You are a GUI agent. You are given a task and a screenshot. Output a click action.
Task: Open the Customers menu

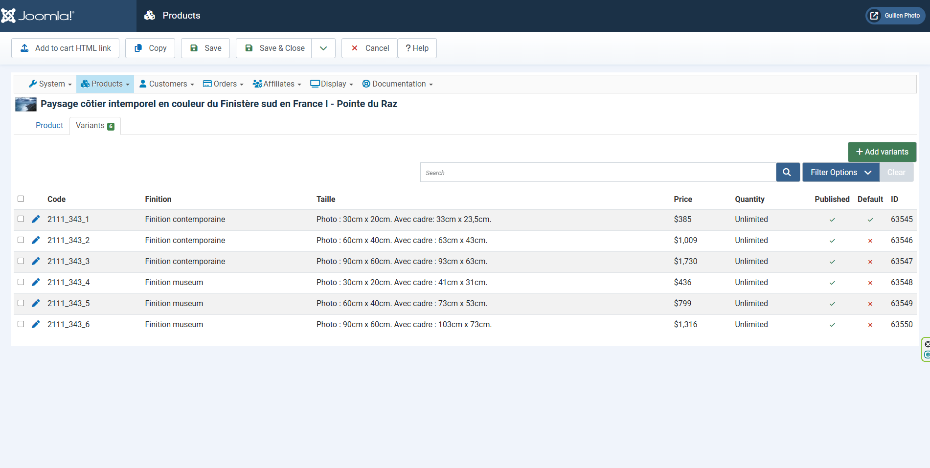[x=167, y=84]
